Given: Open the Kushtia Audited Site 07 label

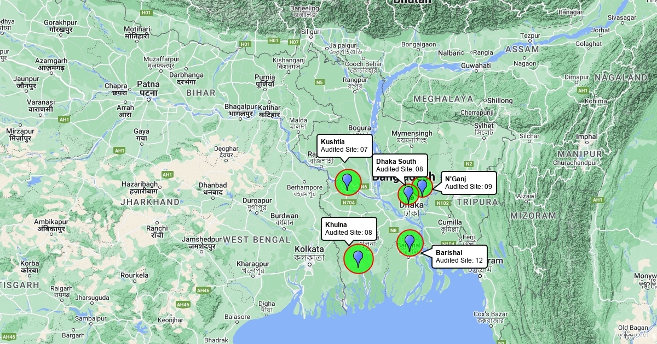Looking at the screenshot, I should [344, 146].
